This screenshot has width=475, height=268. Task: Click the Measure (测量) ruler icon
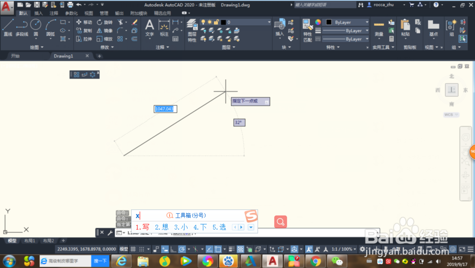[379, 29]
